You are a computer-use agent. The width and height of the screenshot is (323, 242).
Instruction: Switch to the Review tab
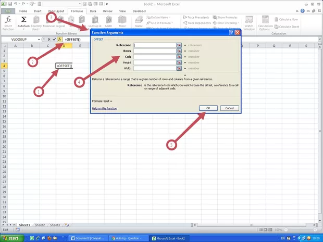click(x=107, y=11)
